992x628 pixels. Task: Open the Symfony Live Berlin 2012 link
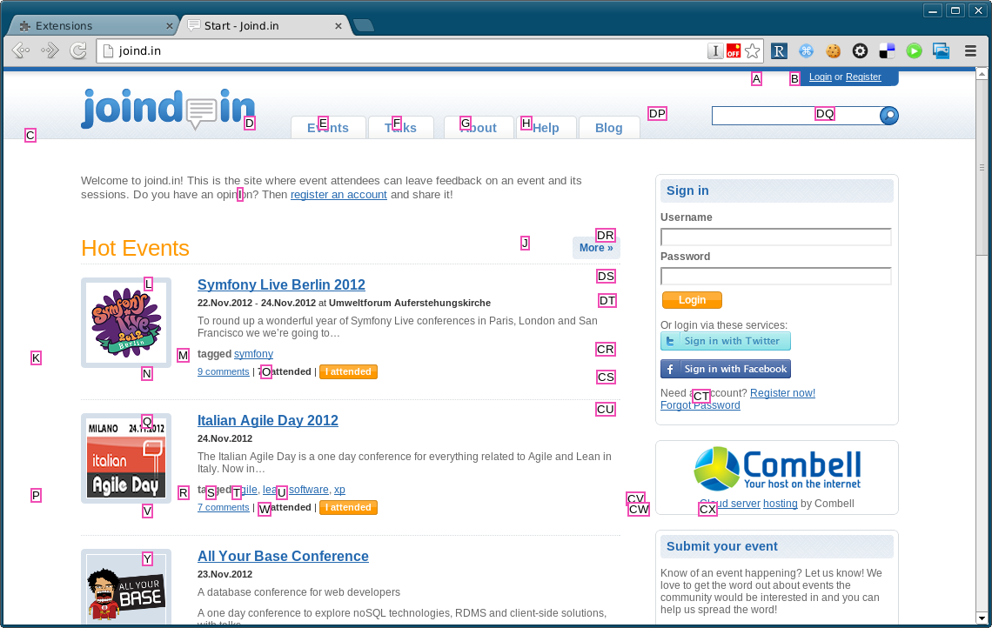[x=282, y=284]
